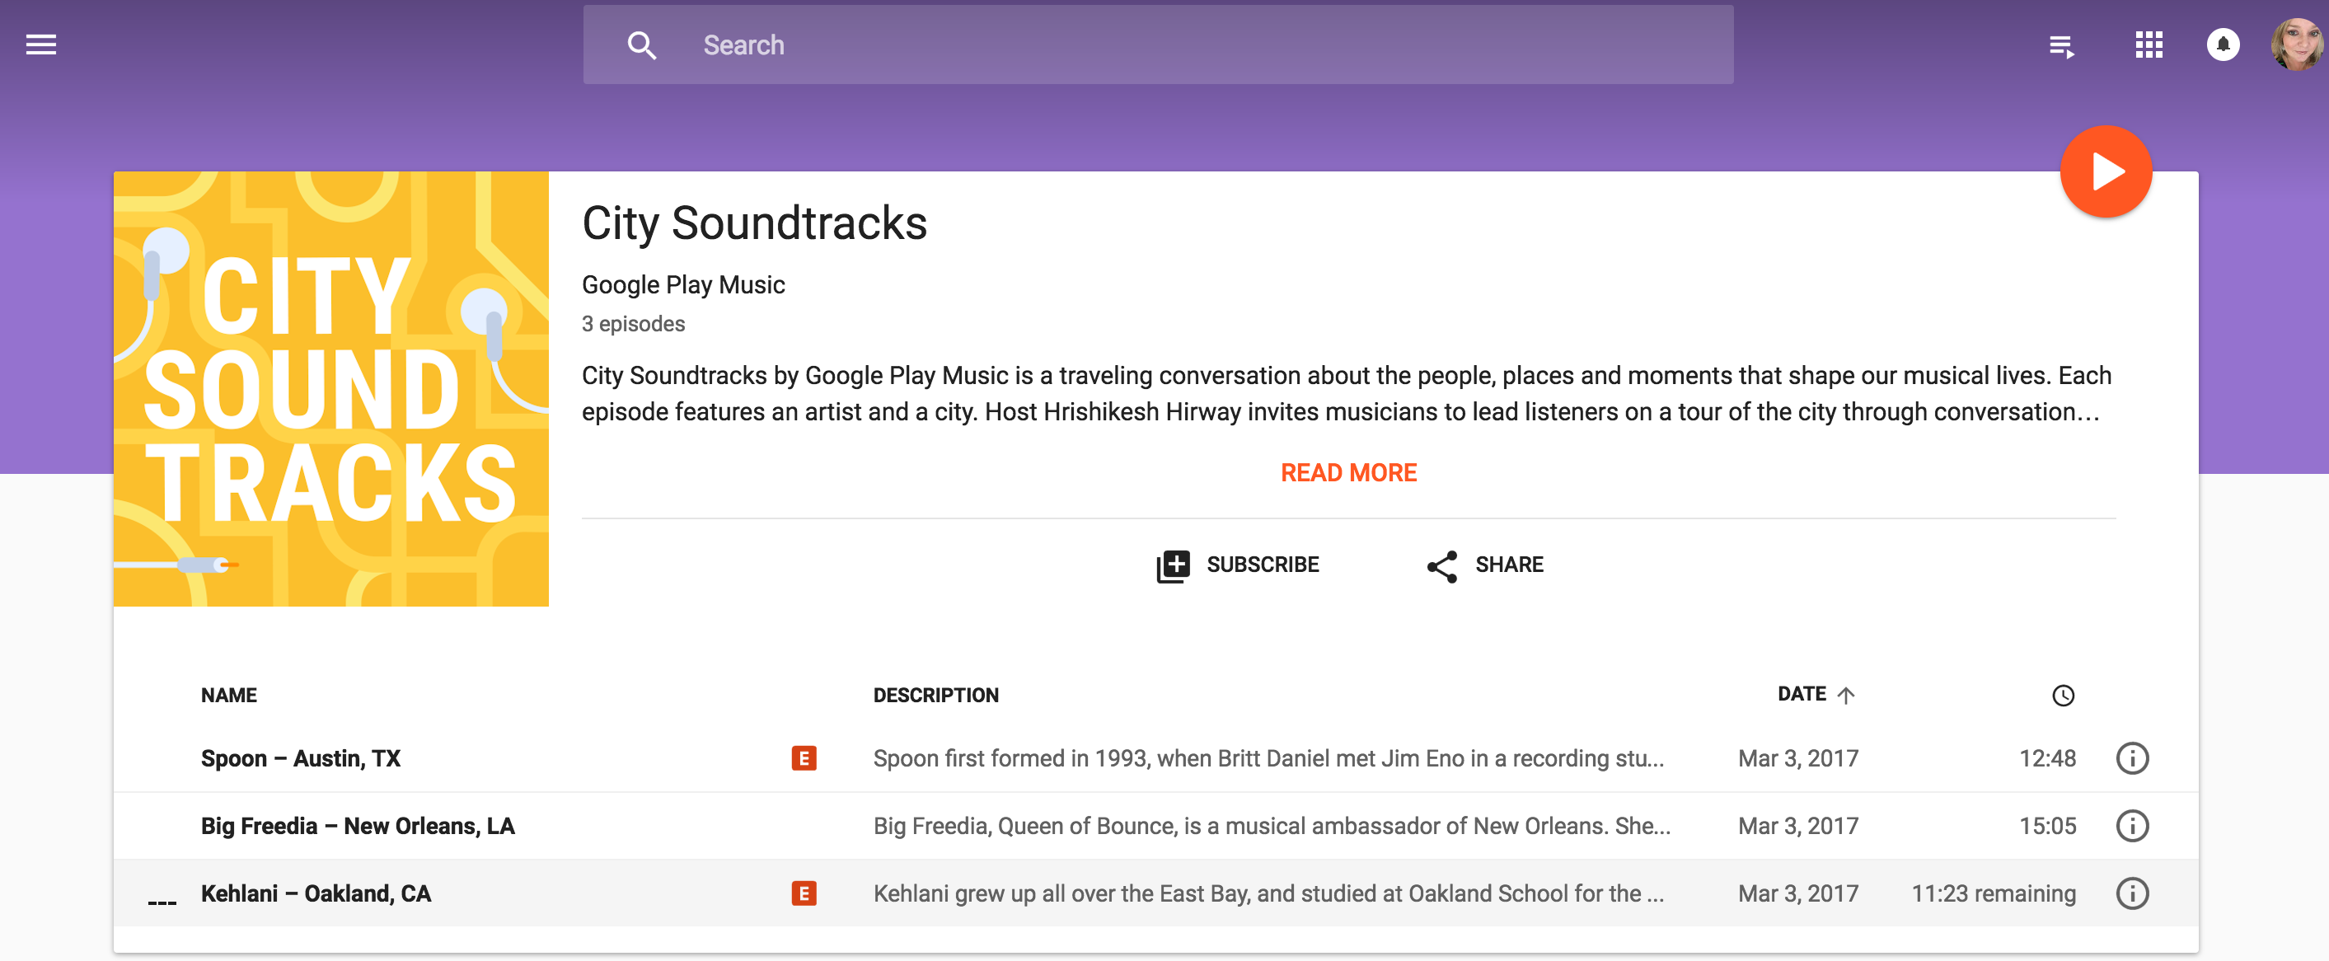The width and height of the screenshot is (2329, 961).
Task: Click the City Soundtracks cover art
Action: pyautogui.click(x=331, y=389)
